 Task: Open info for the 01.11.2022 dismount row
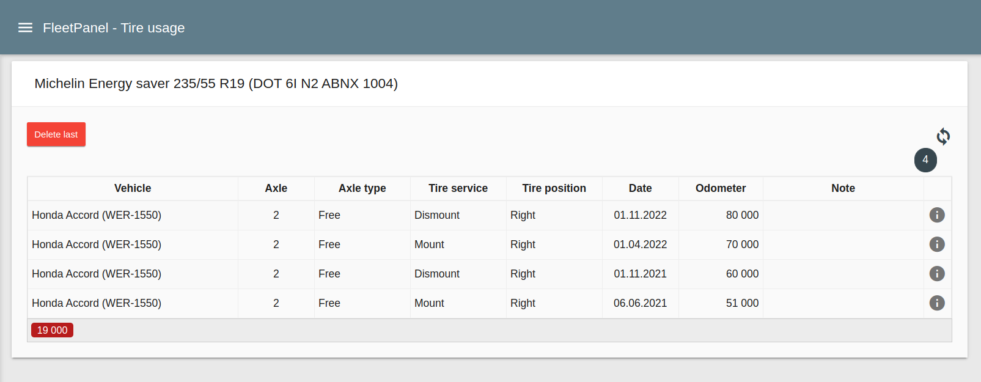[x=936, y=215]
